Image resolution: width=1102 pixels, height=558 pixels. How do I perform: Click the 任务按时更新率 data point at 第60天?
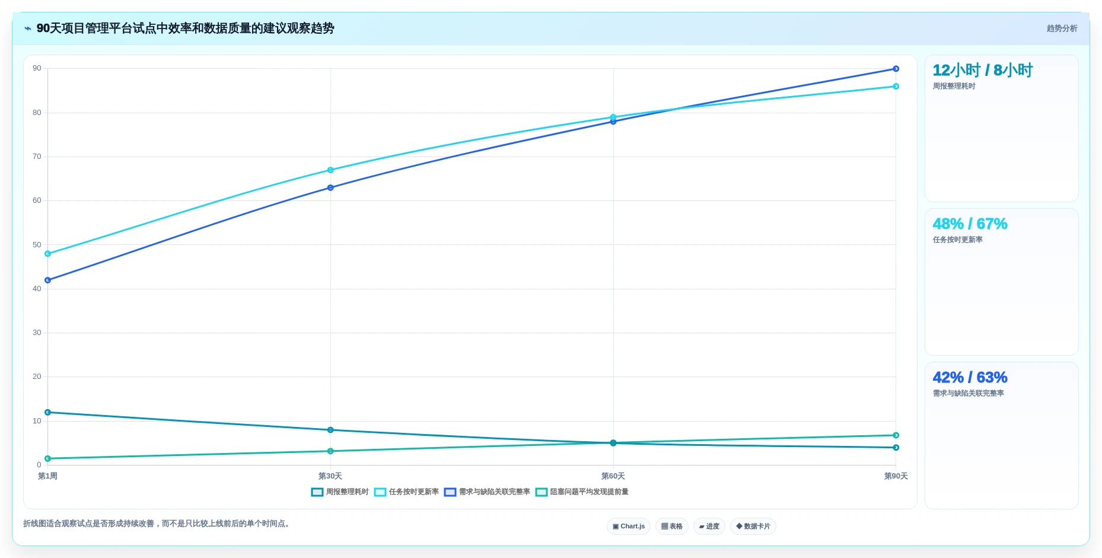[613, 117]
